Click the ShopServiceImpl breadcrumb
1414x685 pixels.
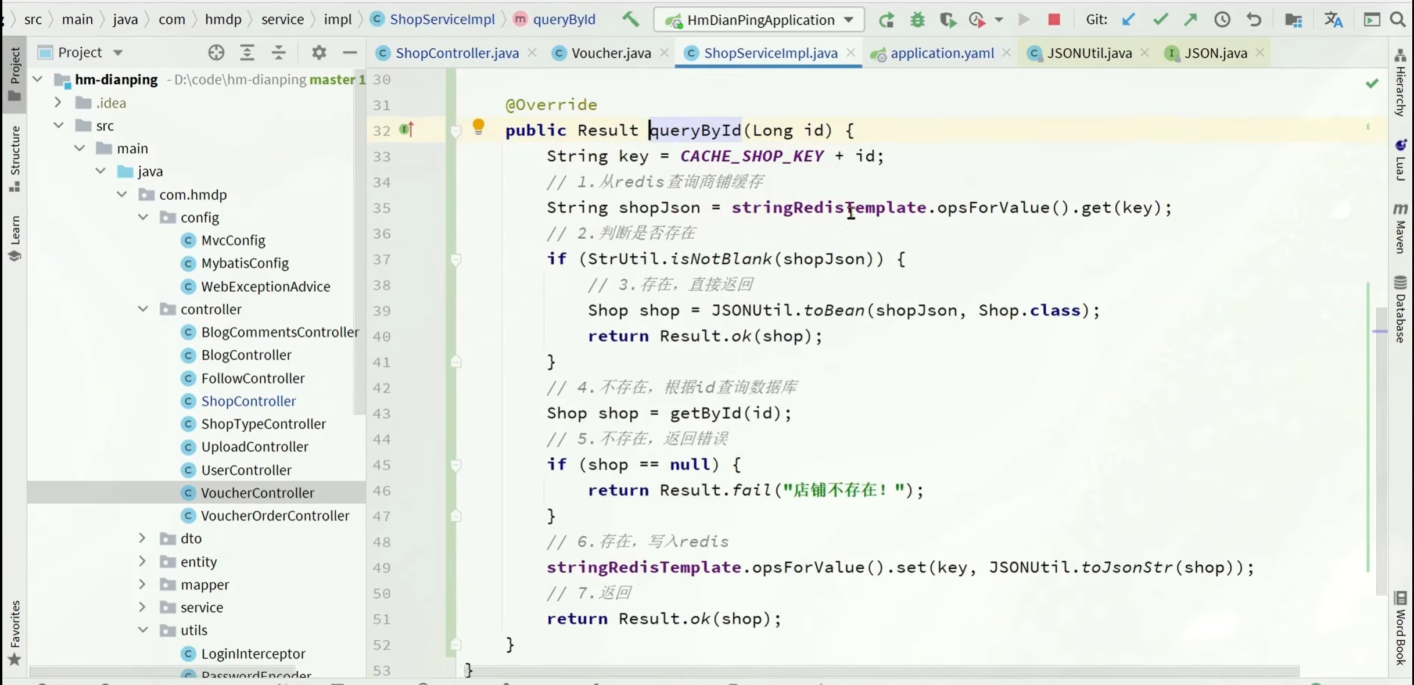442,19
